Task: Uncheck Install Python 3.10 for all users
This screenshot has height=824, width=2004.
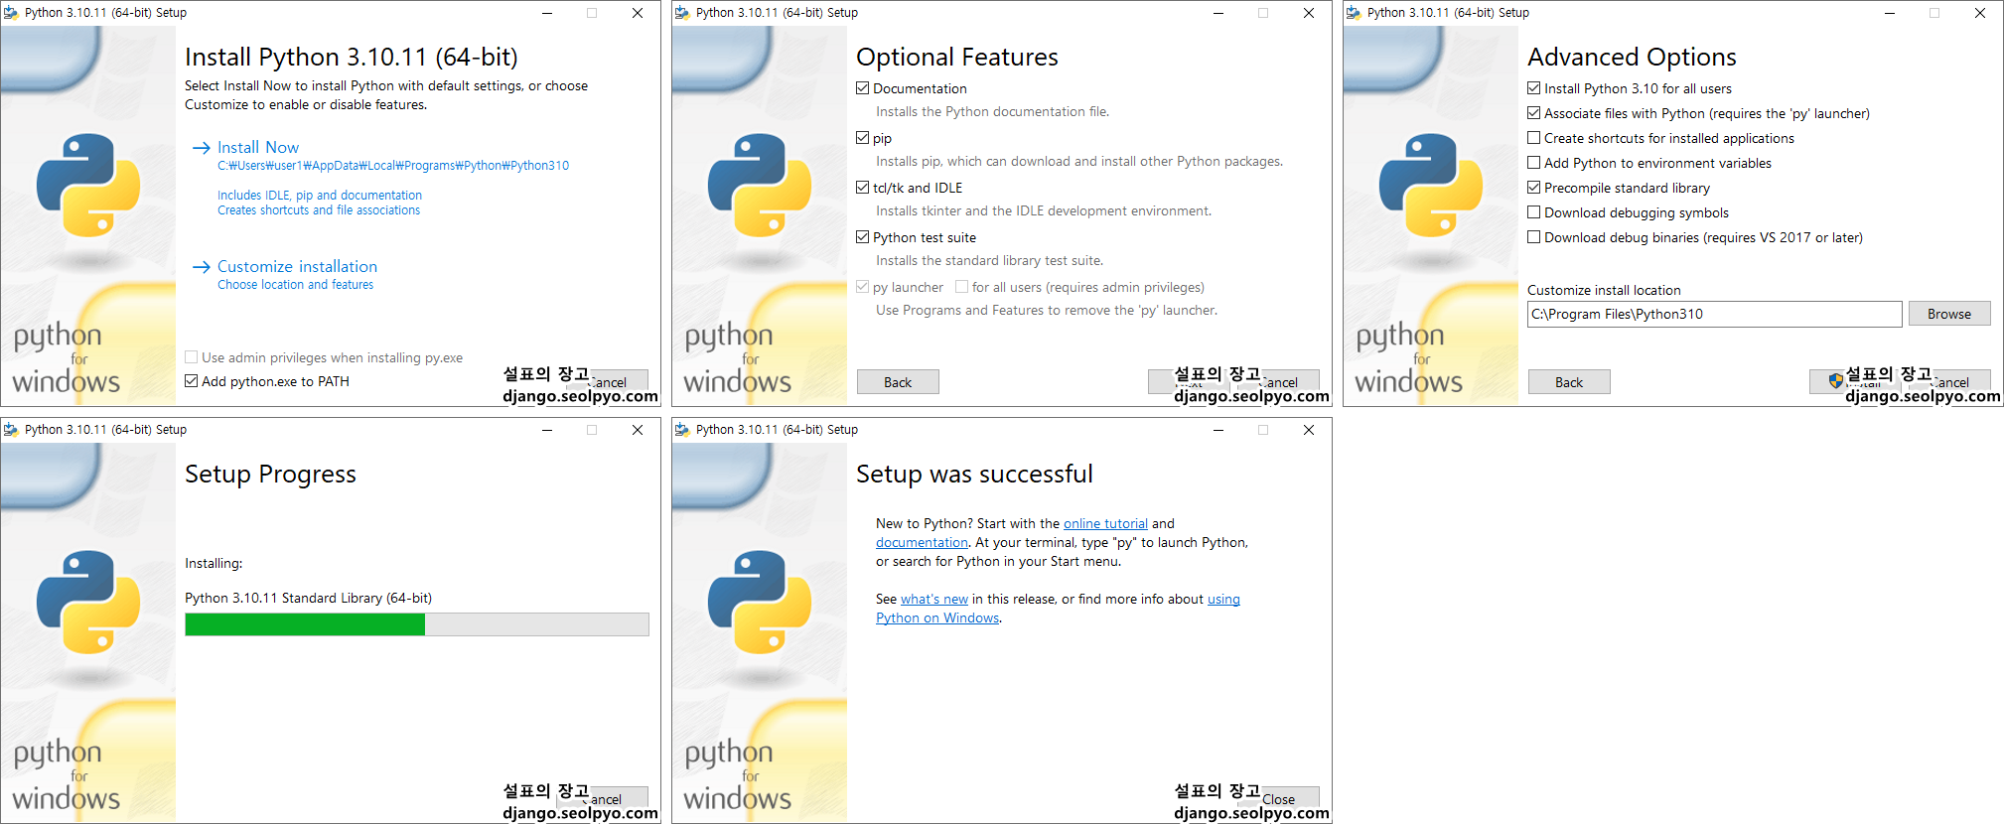Action: 1534,88
